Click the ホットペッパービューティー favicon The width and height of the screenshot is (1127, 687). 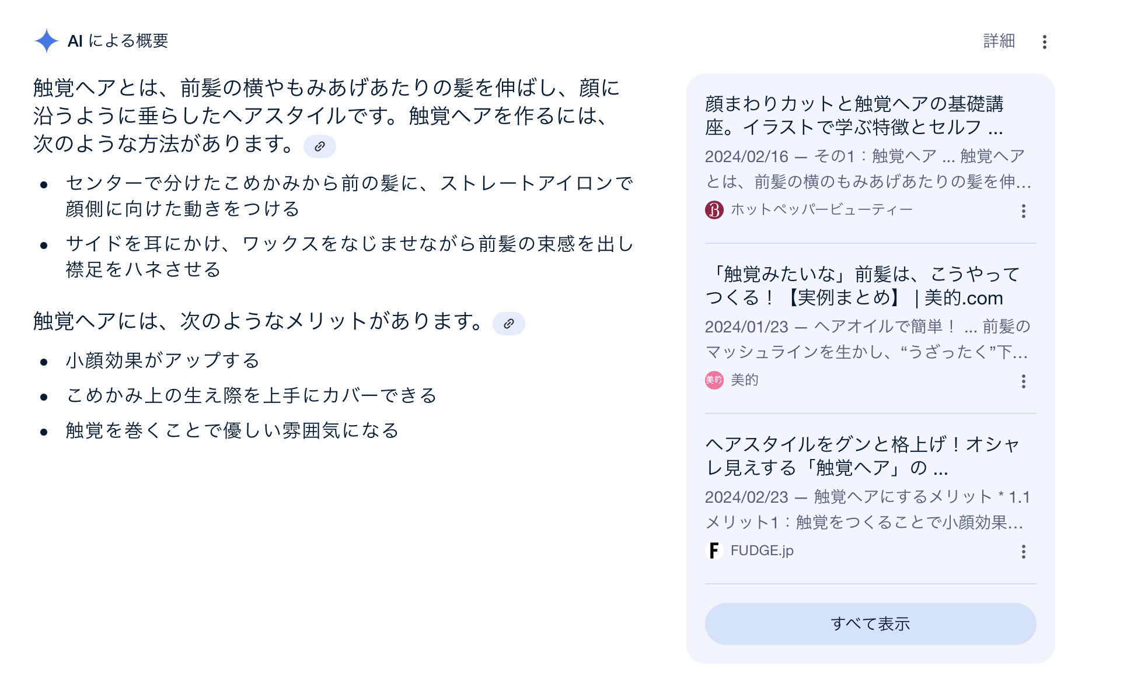pyautogui.click(x=714, y=210)
